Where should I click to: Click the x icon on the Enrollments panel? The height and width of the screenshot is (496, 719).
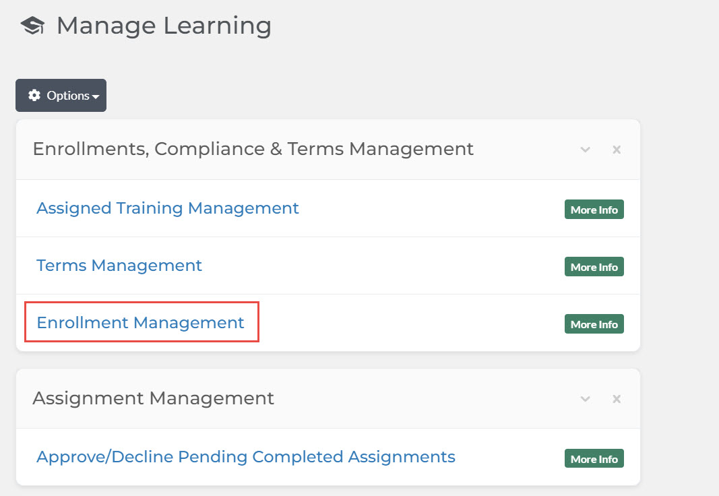click(x=617, y=150)
